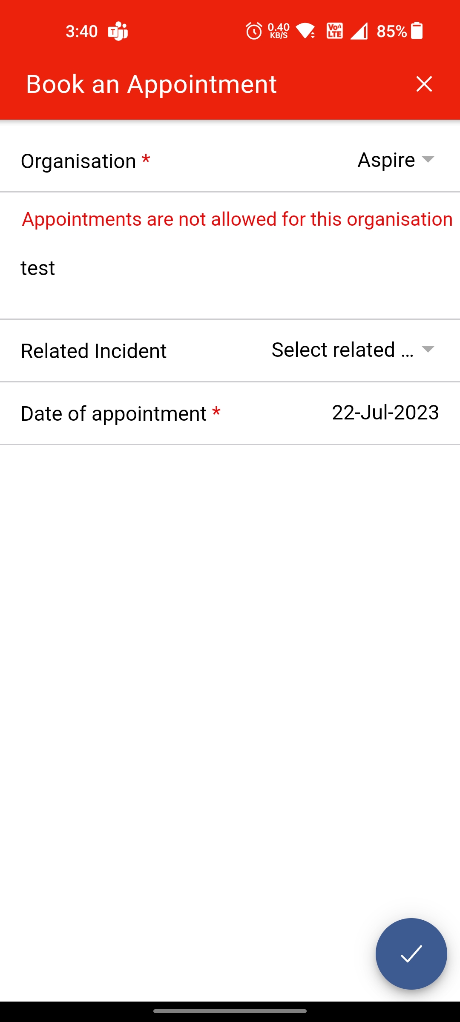Edit the description text field containing test

(230, 268)
